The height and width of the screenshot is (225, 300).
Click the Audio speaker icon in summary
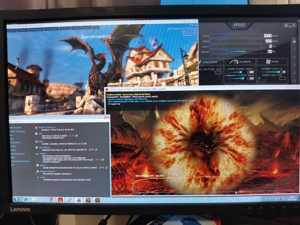coord(38,177)
